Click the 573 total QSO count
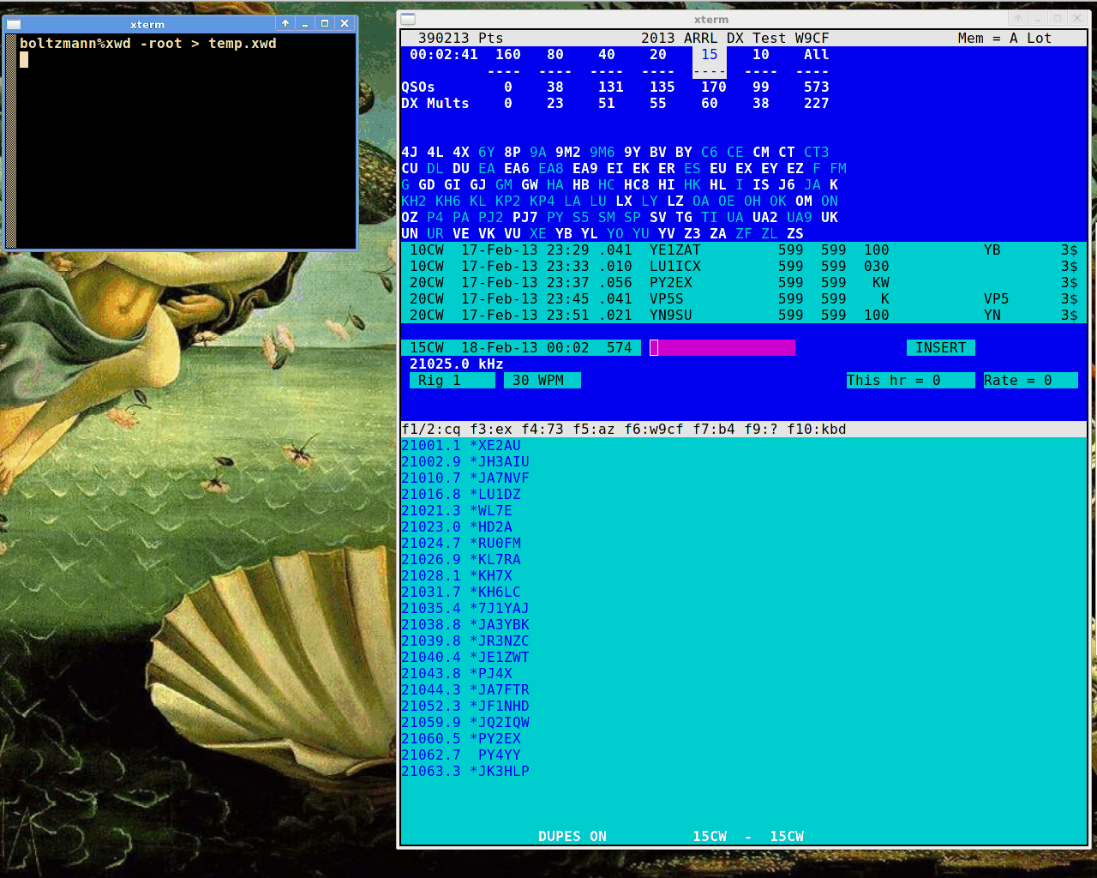The height and width of the screenshot is (878, 1097). click(x=817, y=87)
